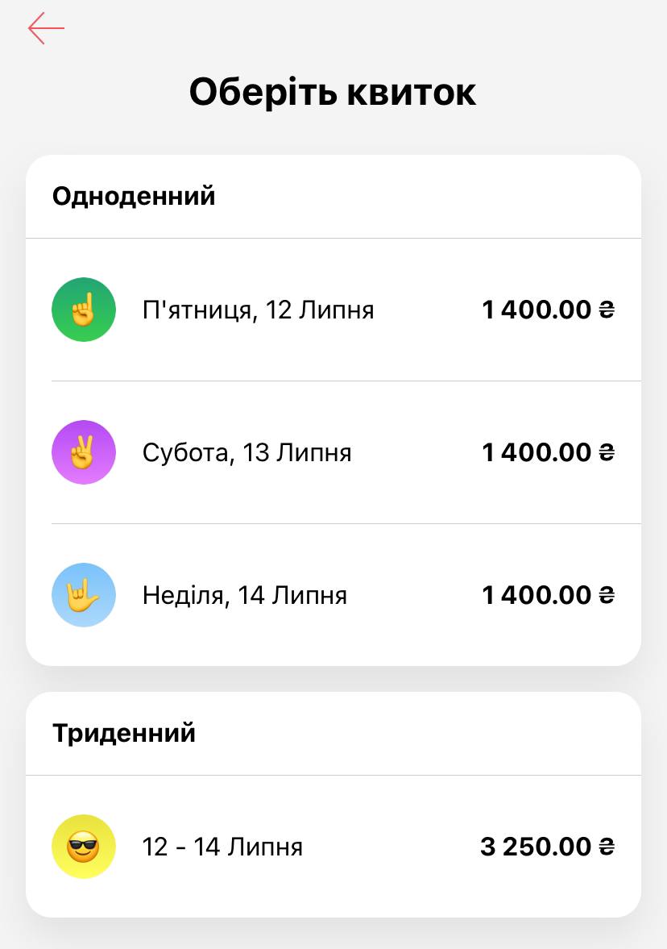The height and width of the screenshot is (949, 667).
Task: Pick the Неділя, 14 Липня ticket
Action: click(x=245, y=595)
